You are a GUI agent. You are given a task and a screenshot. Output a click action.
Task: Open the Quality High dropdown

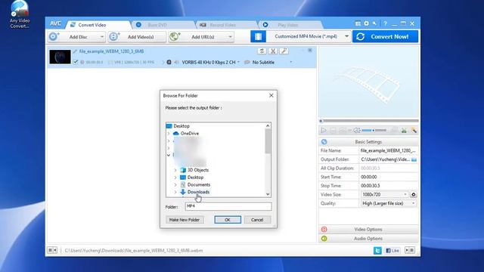point(388,203)
